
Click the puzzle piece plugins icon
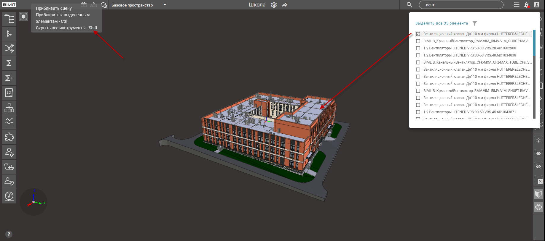9,137
